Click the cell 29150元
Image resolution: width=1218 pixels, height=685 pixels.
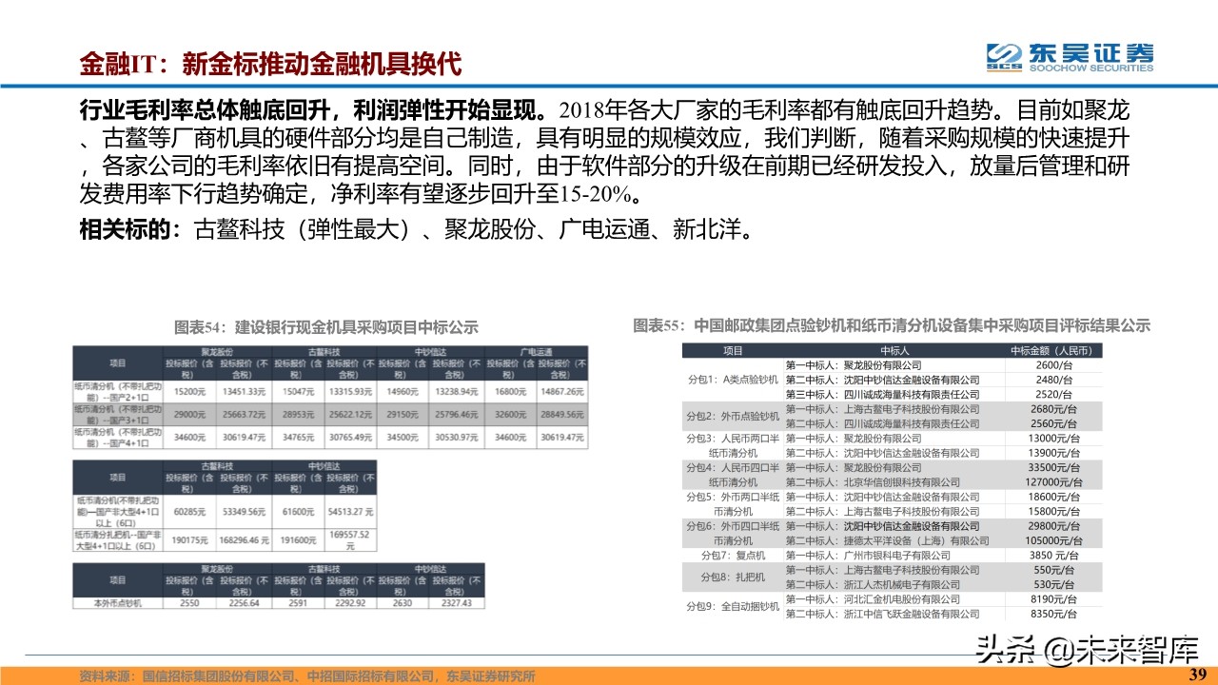[403, 415]
